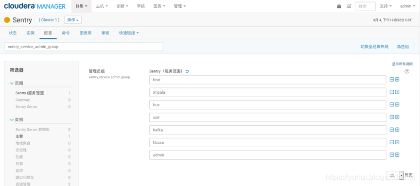This screenshot has height=186, width=420.
Task: Open the 群集 dropdown menu
Action: click(x=82, y=6)
